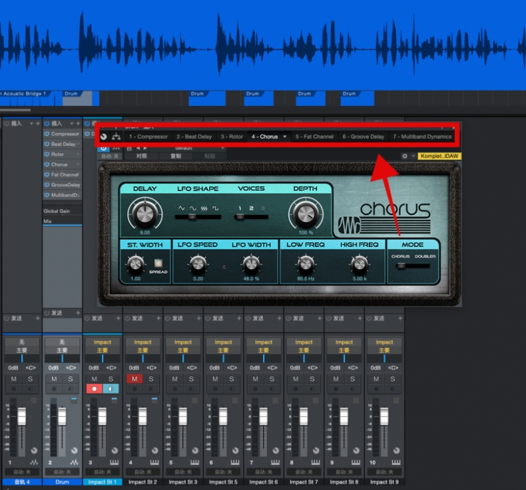Select the sine LFO shape icon
This screenshot has width=526, height=490.
tap(193, 208)
